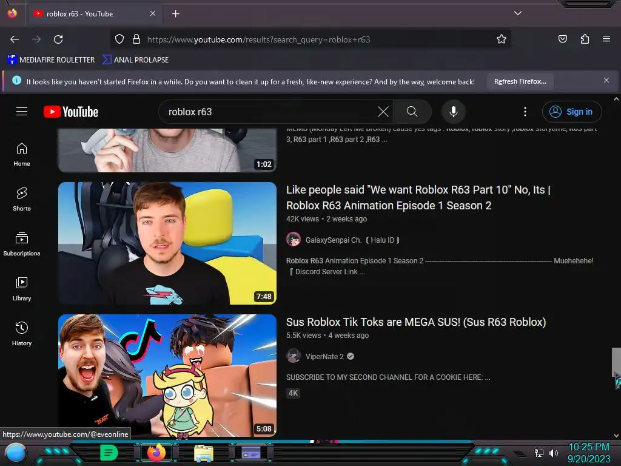Click the 4K badge
This screenshot has height=466, width=621.
[293, 393]
